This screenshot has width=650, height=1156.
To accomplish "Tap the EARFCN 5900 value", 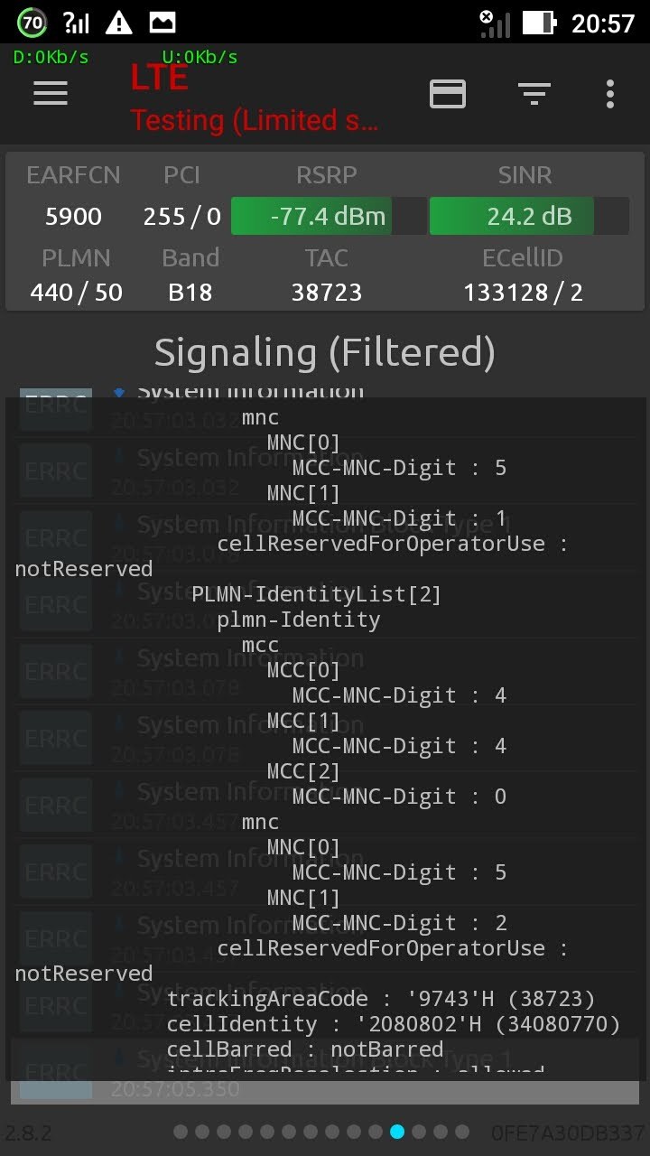I will 73,217.
